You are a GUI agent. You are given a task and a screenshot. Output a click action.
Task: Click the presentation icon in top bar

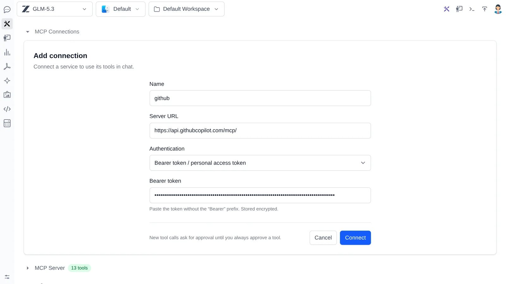(x=459, y=9)
